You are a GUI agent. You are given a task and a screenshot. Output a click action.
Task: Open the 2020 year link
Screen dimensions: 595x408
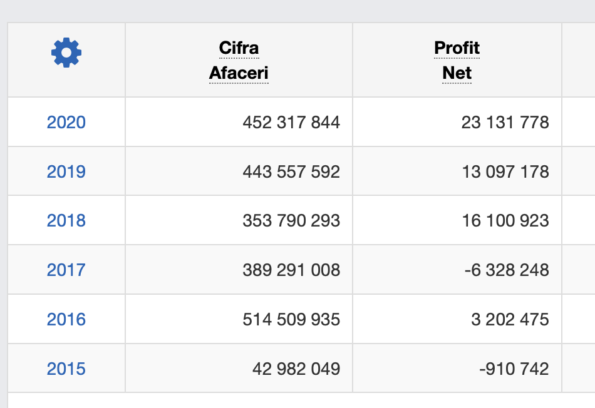pyautogui.click(x=66, y=122)
